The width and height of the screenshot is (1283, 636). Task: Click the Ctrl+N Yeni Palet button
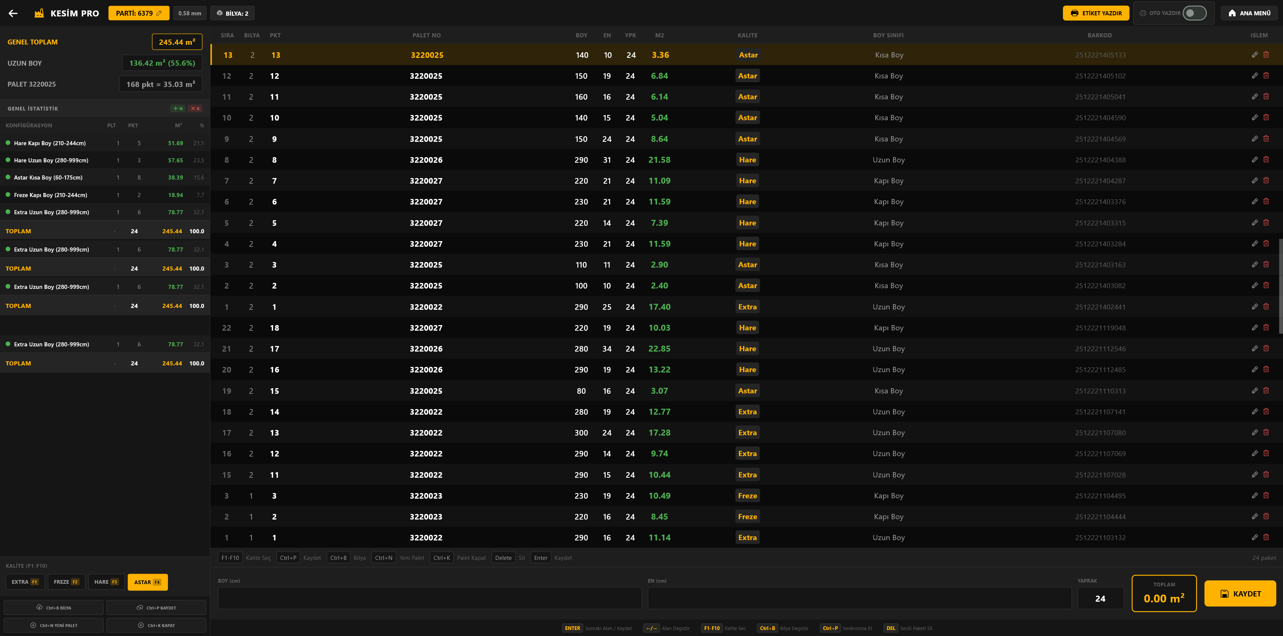point(54,626)
